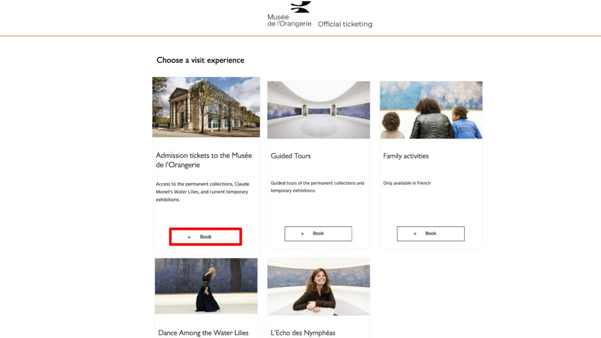Image resolution: width=601 pixels, height=338 pixels.
Task: Click the Admission tickets to the Musée title
Action: click(204, 160)
